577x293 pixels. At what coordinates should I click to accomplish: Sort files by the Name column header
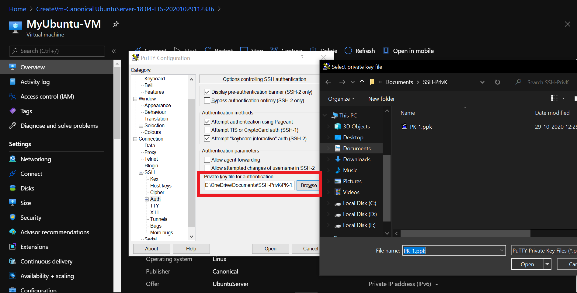click(x=408, y=113)
